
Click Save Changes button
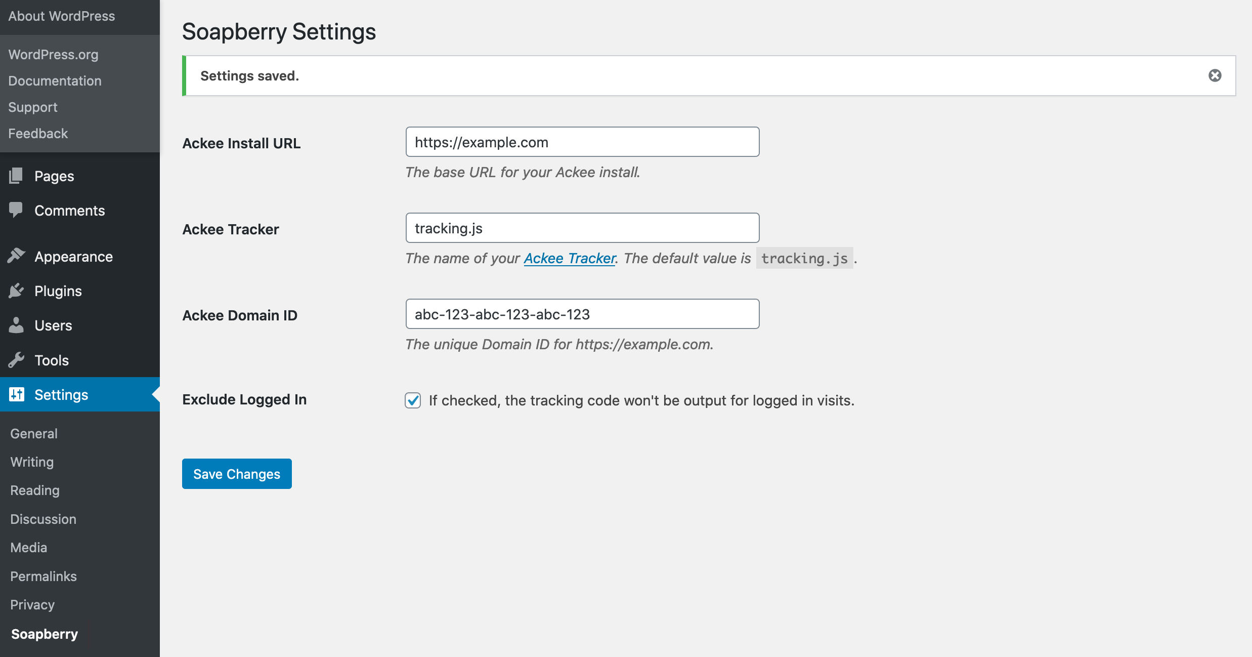coord(236,473)
